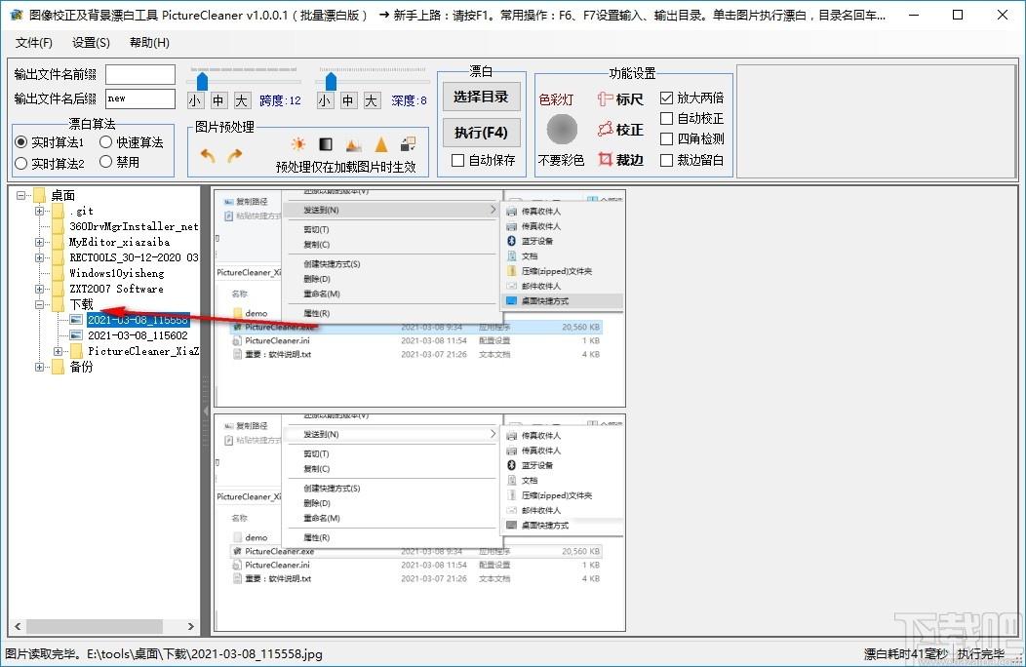This screenshot has height=667, width=1026.
Task: Click the image file icon of 2021-03-08_115558
Action: point(76,320)
